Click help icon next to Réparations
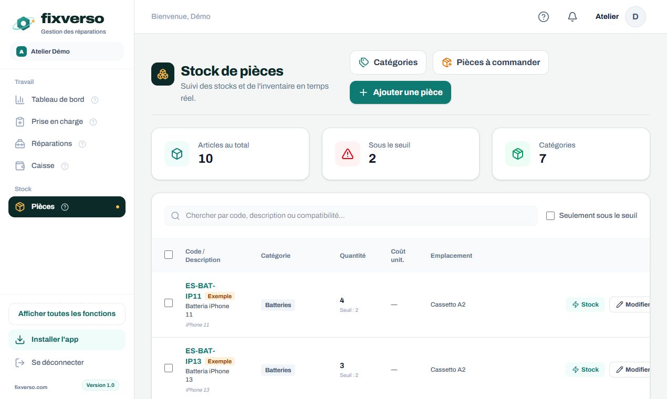The width and height of the screenshot is (667, 399). tap(82, 144)
